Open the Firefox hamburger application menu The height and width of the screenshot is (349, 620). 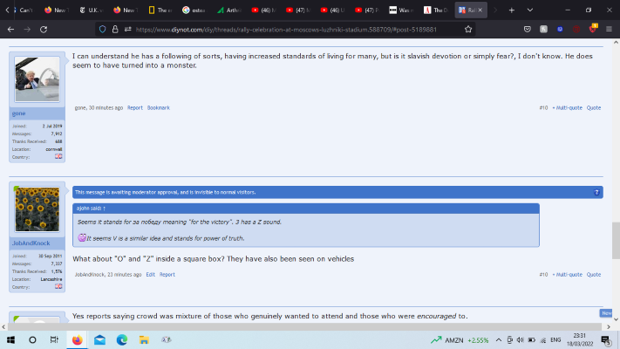coord(609,29)
